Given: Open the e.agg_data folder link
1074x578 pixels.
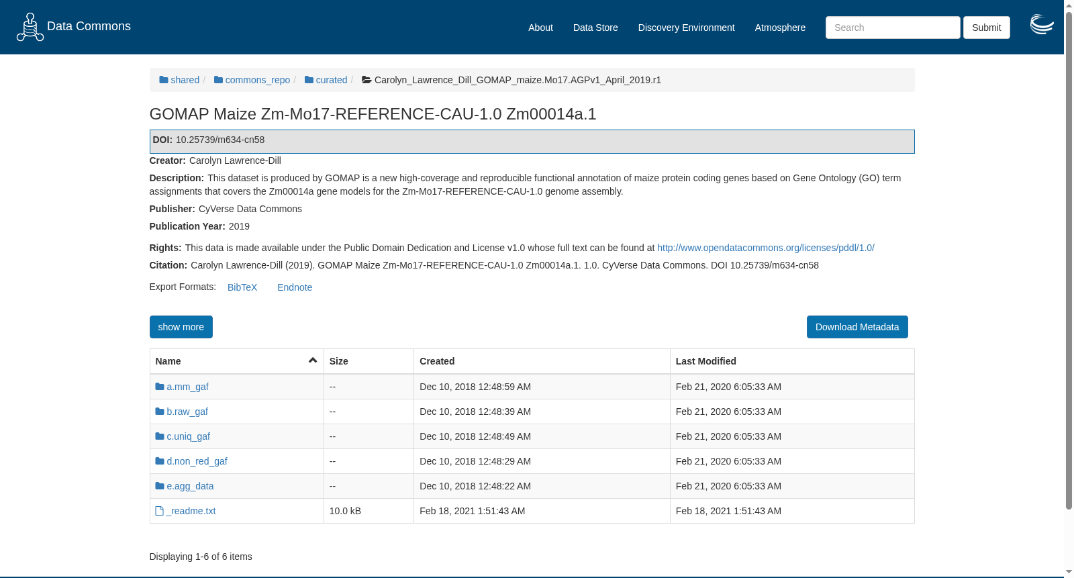Looking at the screenshot, I should [190, 486].
